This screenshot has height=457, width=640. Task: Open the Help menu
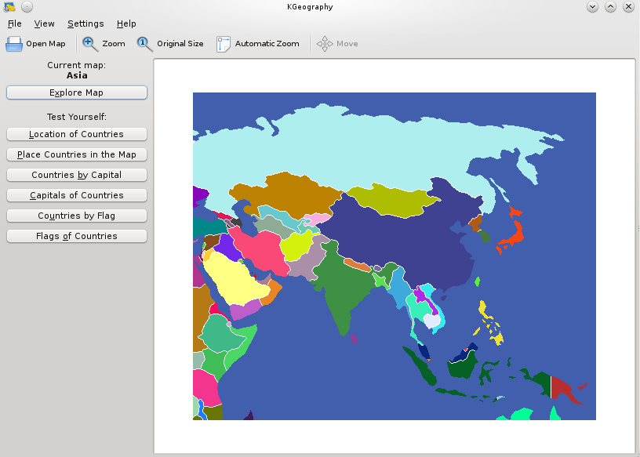coord(126,24)
